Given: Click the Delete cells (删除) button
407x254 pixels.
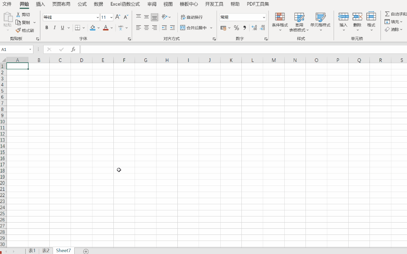Looking at the screenshot, I should 357,22.
